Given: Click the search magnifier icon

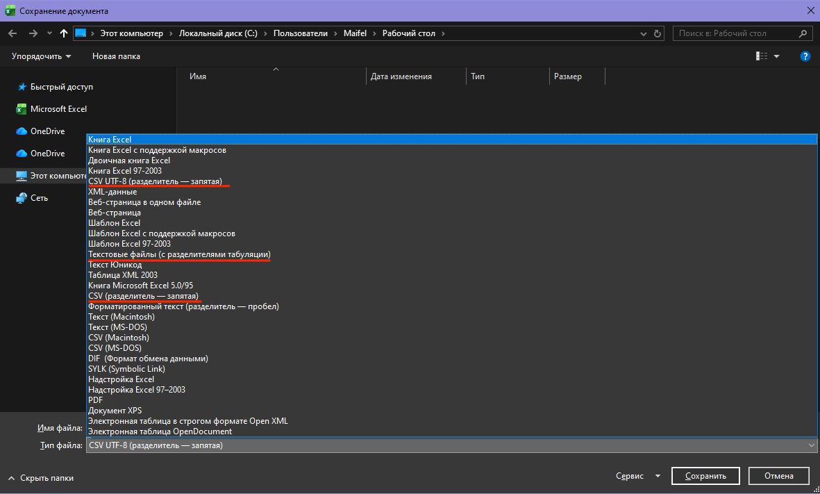Looking at the screenshot, I should pyautogui.click(x=803, y=33).
